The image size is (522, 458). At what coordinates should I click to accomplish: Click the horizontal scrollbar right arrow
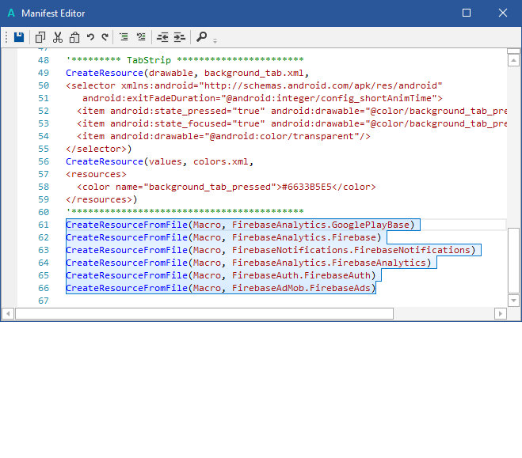pos(501,313)
